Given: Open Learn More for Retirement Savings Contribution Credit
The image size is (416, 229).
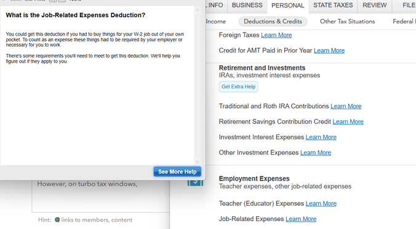Looking at the screenshot, I should 348,122.
